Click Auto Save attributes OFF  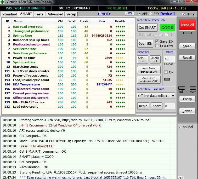[149, 80]
